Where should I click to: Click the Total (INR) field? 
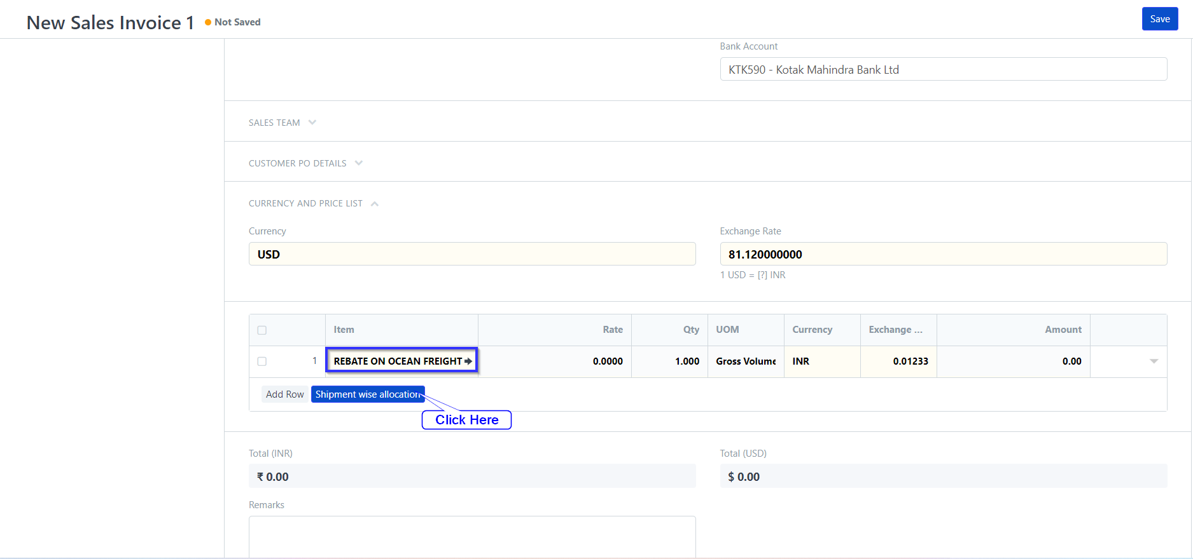472,476
